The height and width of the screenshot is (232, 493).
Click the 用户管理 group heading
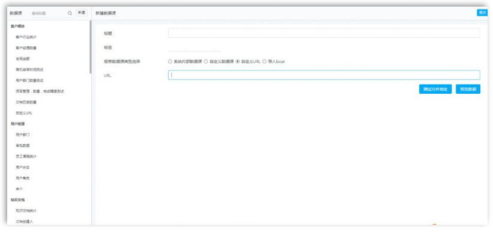(17, 124)
